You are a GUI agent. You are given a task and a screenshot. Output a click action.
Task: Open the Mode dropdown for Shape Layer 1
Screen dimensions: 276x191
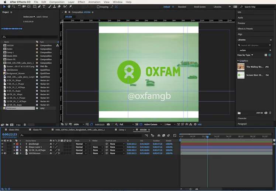(81, 147)
